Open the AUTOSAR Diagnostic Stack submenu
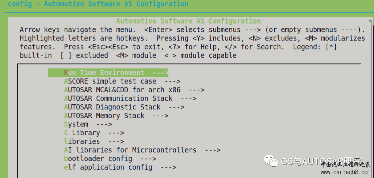The image size is (374, 178). 124,107
